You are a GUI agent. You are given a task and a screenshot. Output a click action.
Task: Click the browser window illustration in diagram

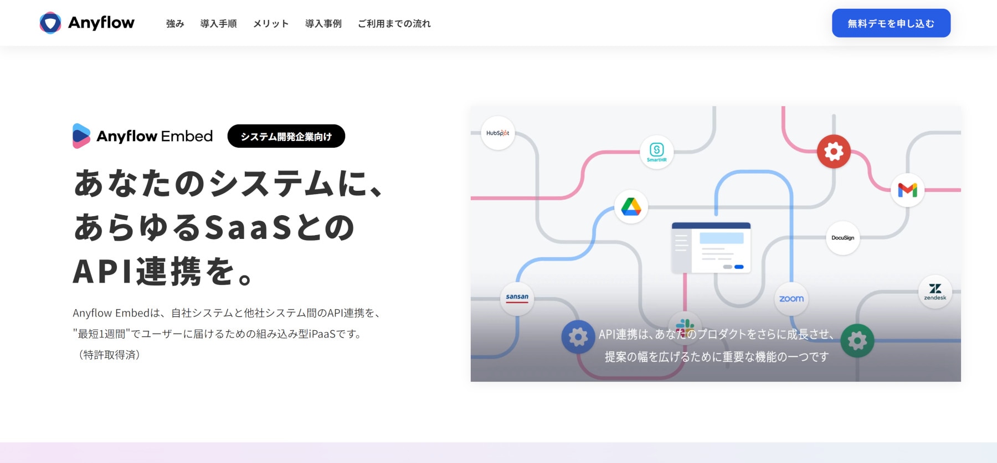(711, 248)
